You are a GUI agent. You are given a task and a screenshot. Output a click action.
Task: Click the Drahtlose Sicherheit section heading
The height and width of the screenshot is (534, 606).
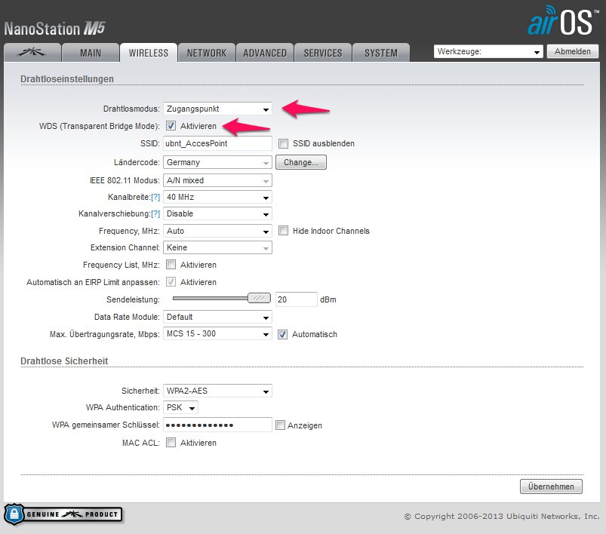pos(64,361)
